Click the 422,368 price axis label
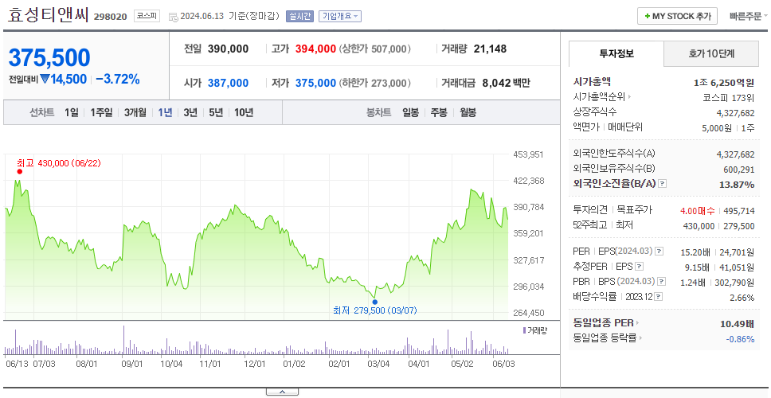 [529, 181]
